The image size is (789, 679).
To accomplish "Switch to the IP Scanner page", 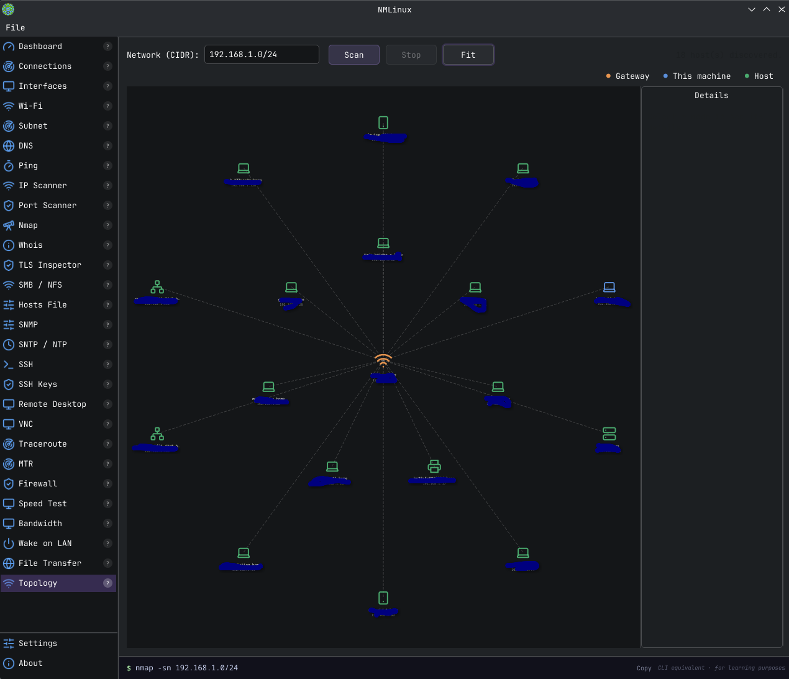I will [x=58, y=186].
